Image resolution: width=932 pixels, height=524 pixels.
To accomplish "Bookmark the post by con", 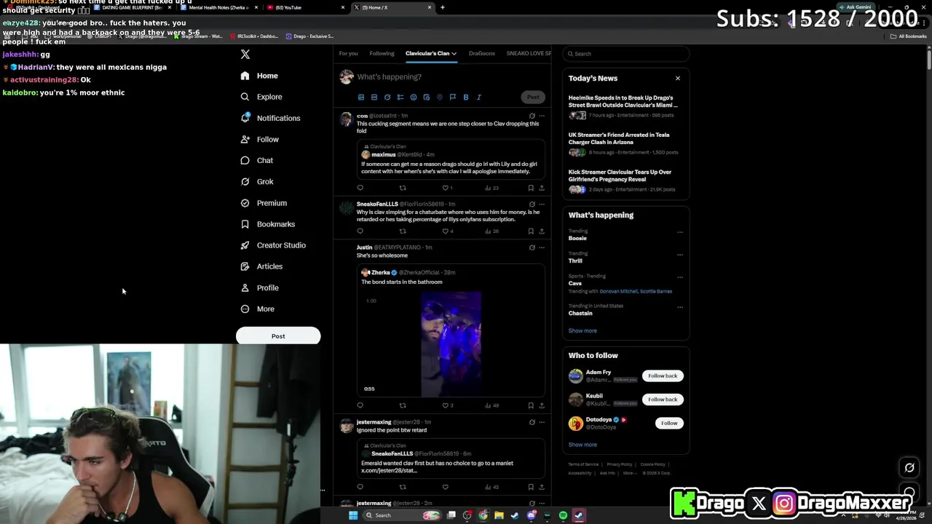I will click(x=531, y=188).
